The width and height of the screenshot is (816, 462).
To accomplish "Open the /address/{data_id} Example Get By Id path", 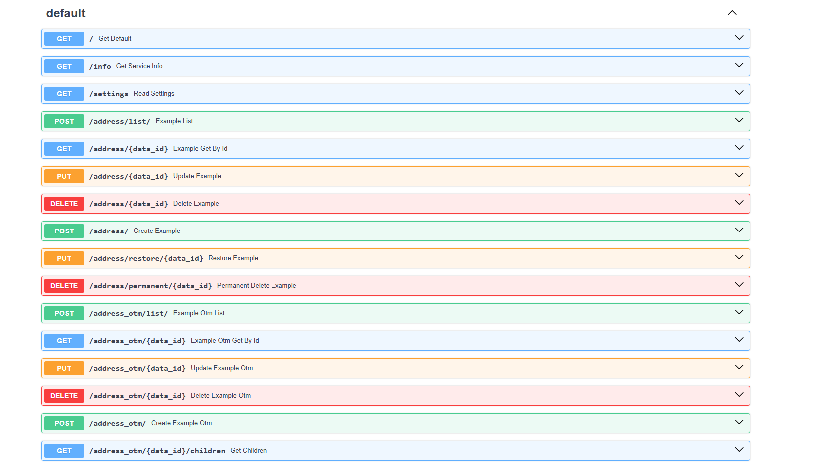I will pos(128,149).
